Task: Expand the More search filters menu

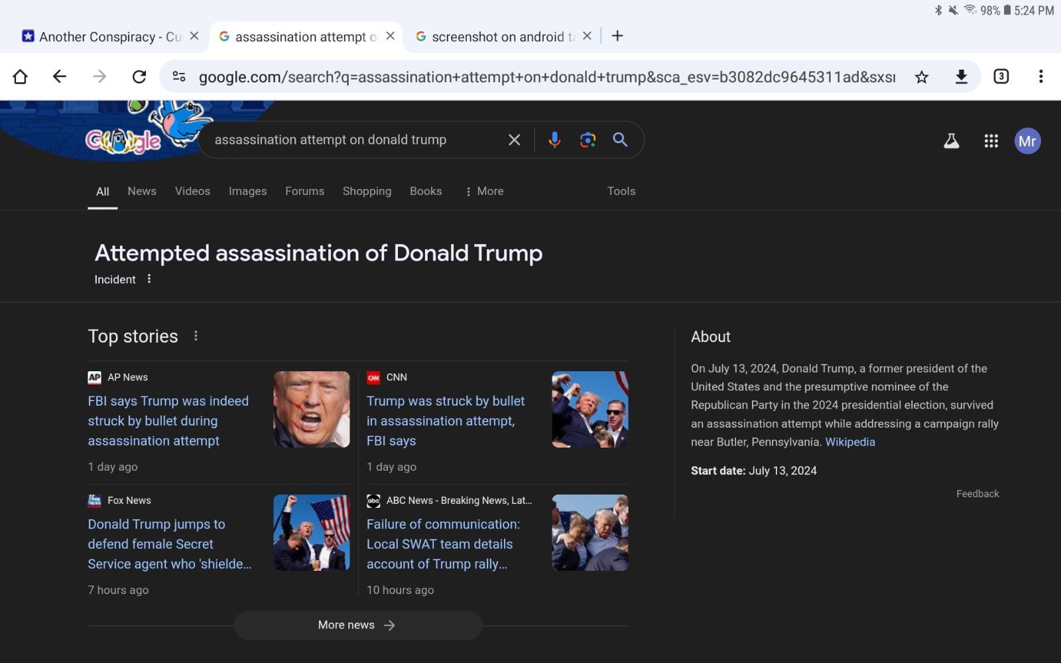Action: (484, 191)
